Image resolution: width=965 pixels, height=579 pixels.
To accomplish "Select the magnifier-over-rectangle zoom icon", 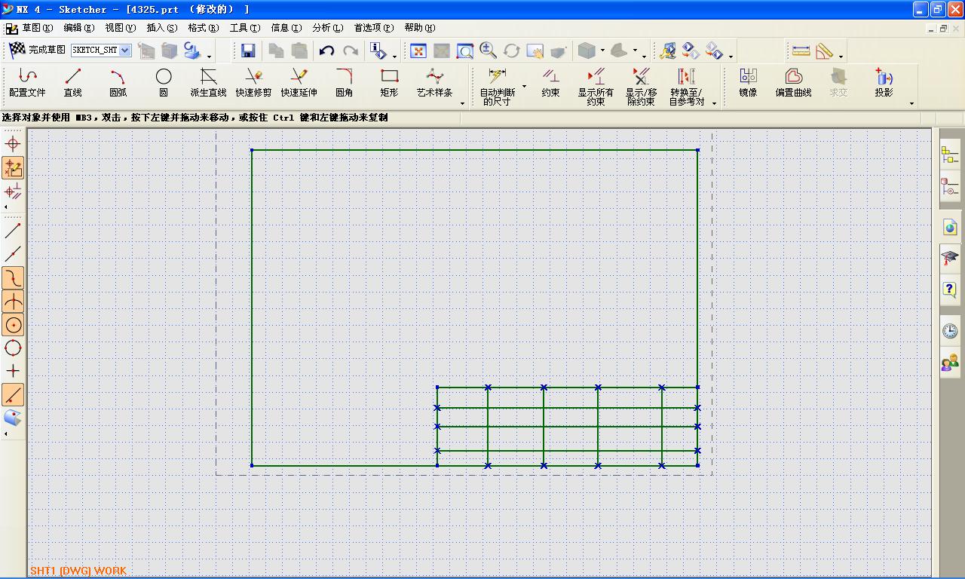I will tap(465, 51).
